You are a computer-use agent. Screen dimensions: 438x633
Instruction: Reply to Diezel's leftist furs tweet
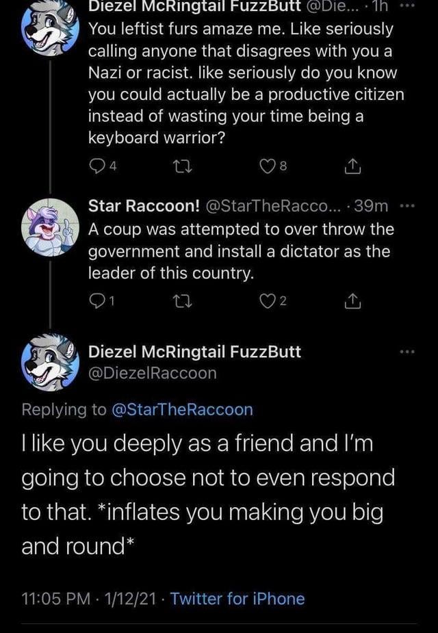click(97, 165)
